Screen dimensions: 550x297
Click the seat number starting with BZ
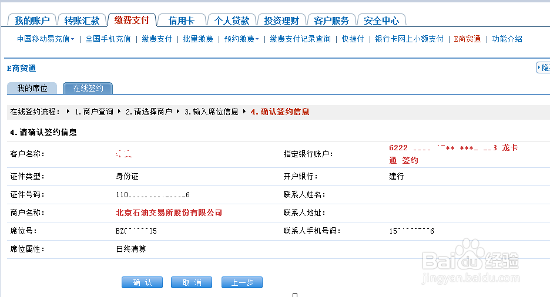136,231
